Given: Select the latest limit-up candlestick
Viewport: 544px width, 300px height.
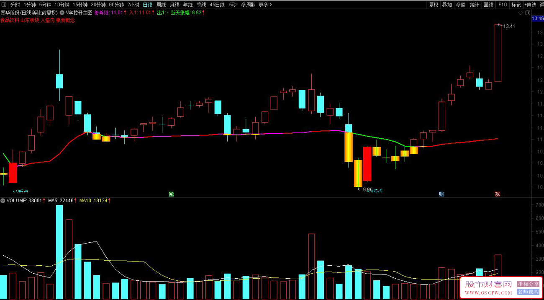Looking at the screenshot, I should pyautogui.click(x=498, y=53).
